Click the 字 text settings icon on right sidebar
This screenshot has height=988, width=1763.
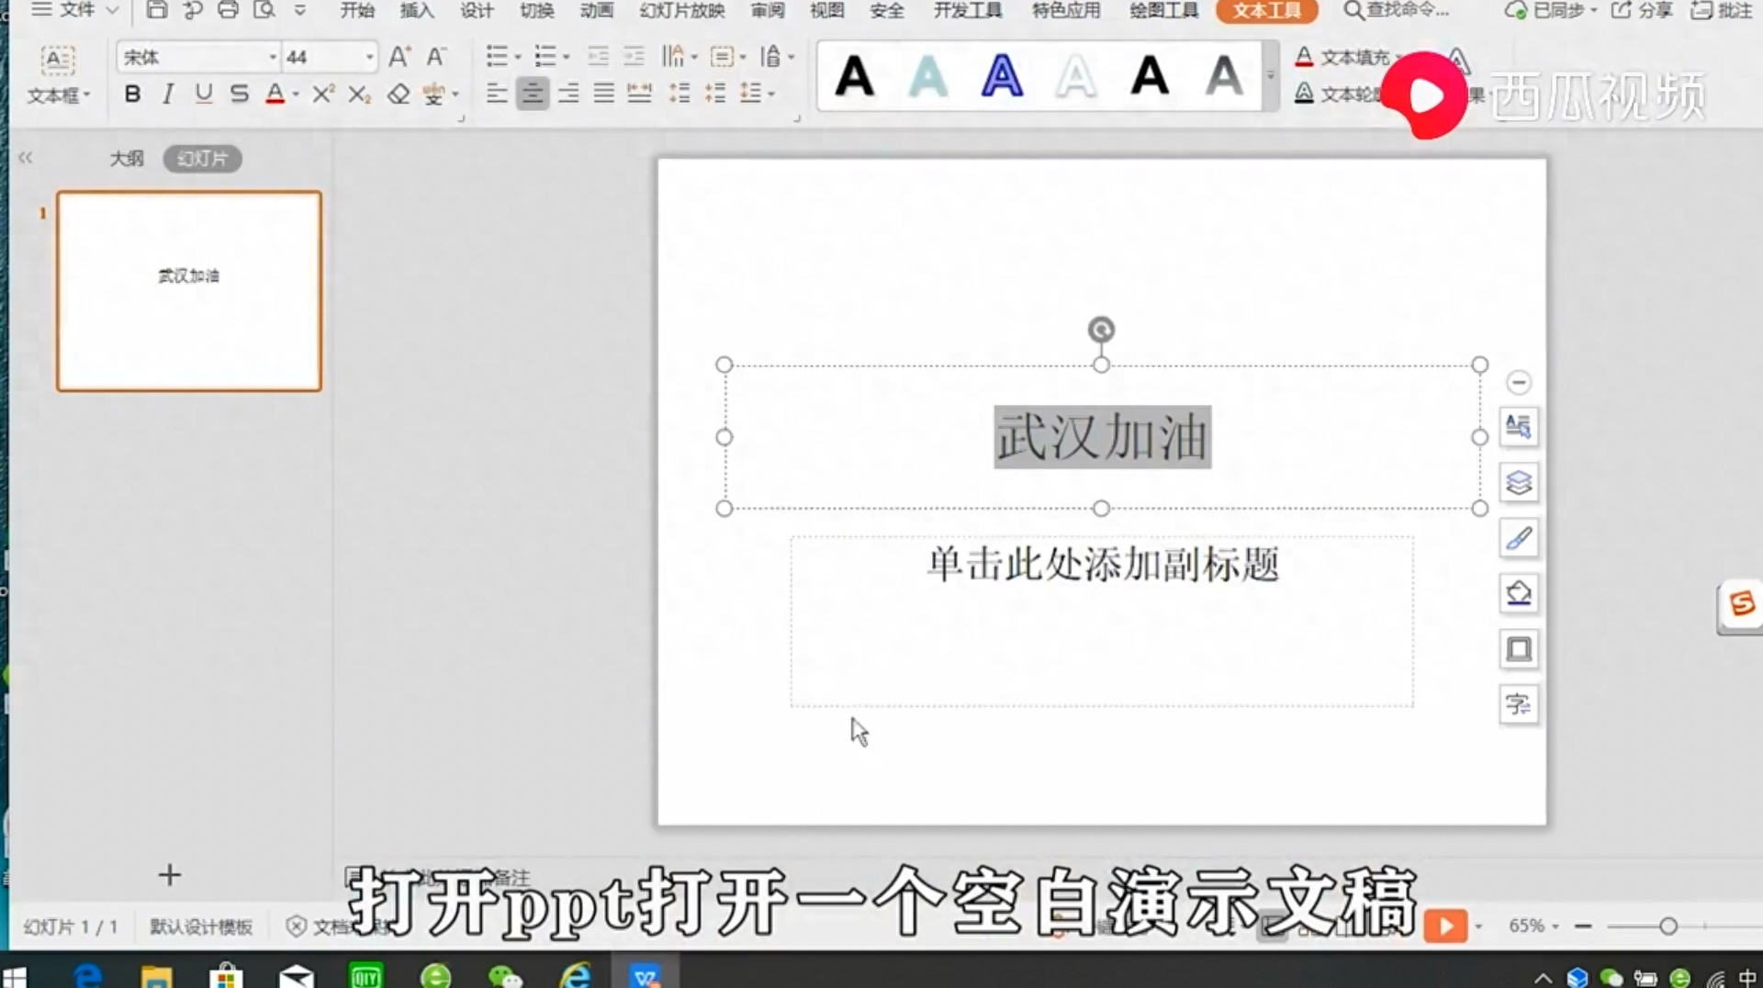pos(1519,704)
